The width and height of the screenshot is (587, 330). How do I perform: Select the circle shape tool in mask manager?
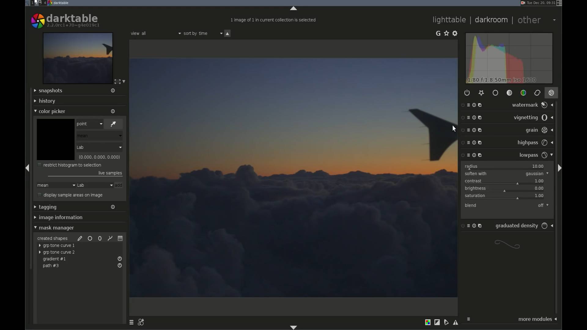click(x=90, y=238)
